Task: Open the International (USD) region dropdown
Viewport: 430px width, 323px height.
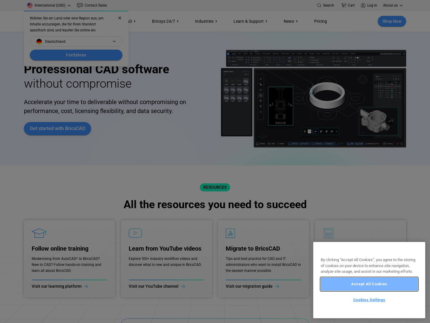Action: (x=49, y=5)
